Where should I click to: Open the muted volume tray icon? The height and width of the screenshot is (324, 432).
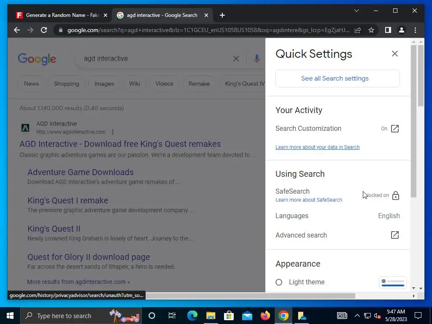[x=377, y=316]
